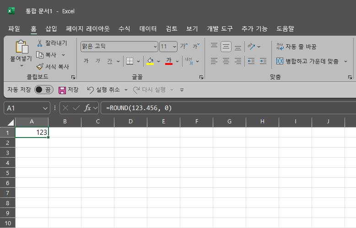This screenshot has width=356, height=228.
Task: Click the phonetic guide 내천 icon
Action: point(189,61)
